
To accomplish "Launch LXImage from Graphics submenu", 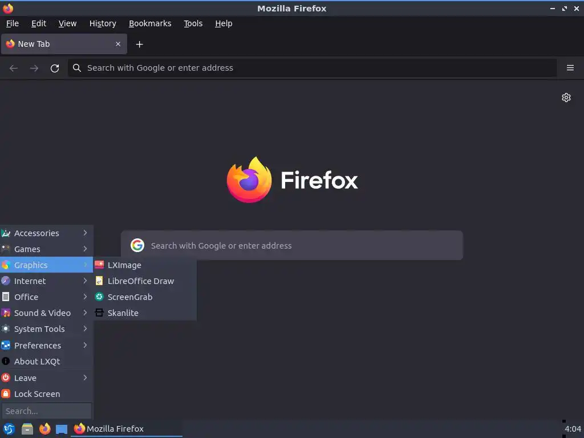I will (144, 265).
